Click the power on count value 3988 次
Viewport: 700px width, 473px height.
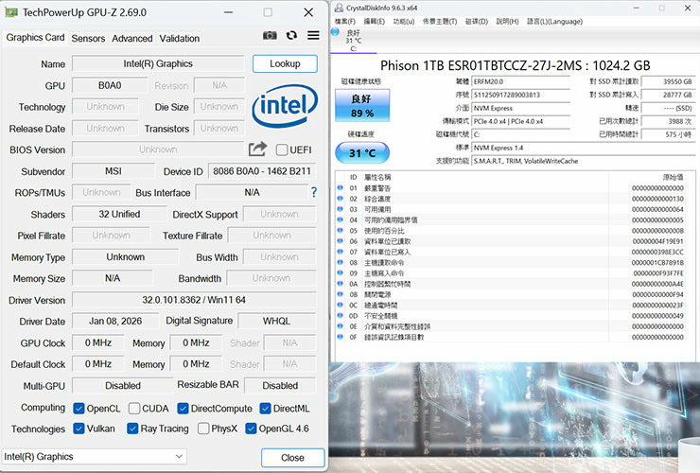pos(668,121)
